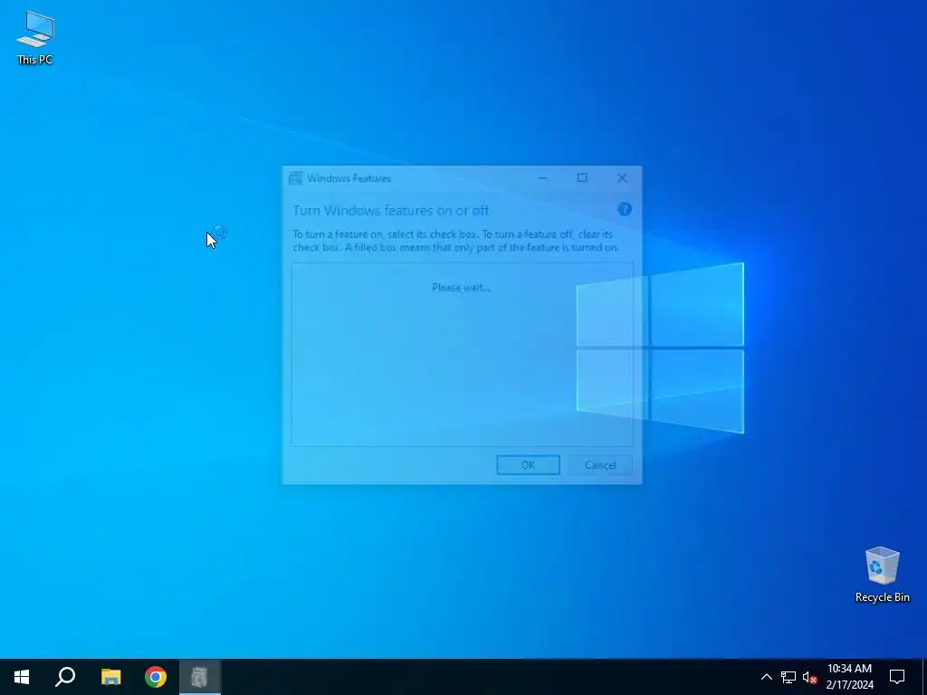Click OK in the Windows Features dialog

tap(528, 465)
